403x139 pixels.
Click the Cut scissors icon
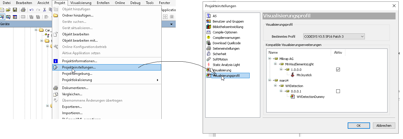pos(44,10)
